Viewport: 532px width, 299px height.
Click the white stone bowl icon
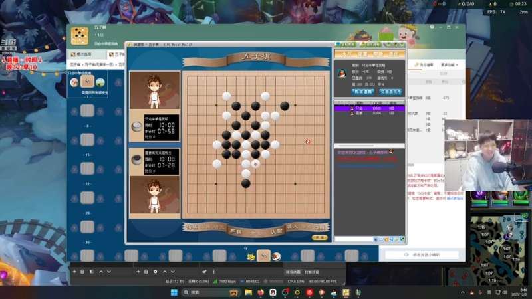137,127
